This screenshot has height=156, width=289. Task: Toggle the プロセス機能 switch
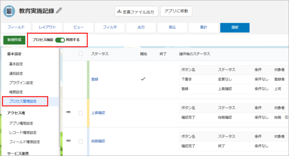60,40
